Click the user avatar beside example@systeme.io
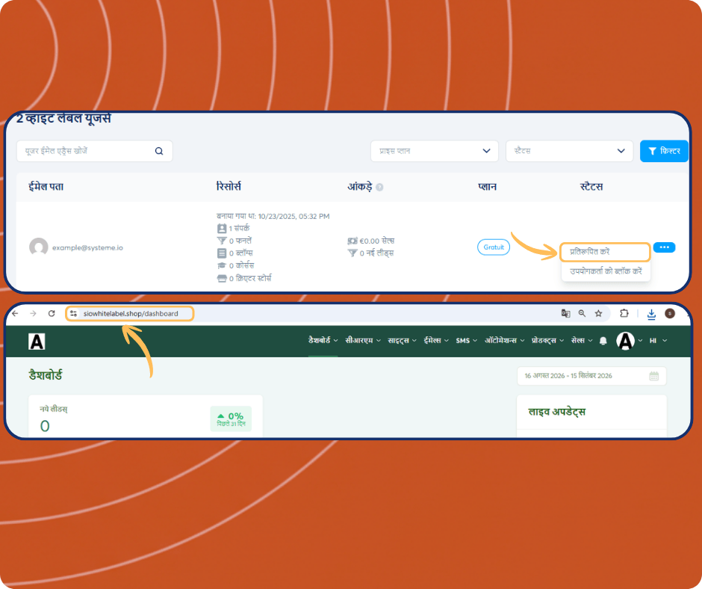Image resolution: width=702 pixels, height=589 pixels. (x=39, y=247)
